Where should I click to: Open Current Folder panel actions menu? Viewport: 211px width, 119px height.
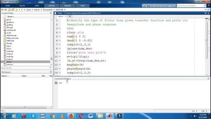coord(51,13)
